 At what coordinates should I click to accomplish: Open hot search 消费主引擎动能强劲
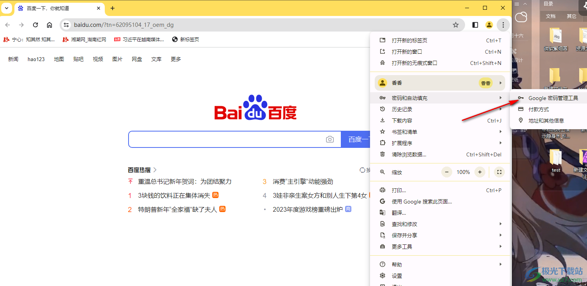pyautogui.click(x=303, y=182)
